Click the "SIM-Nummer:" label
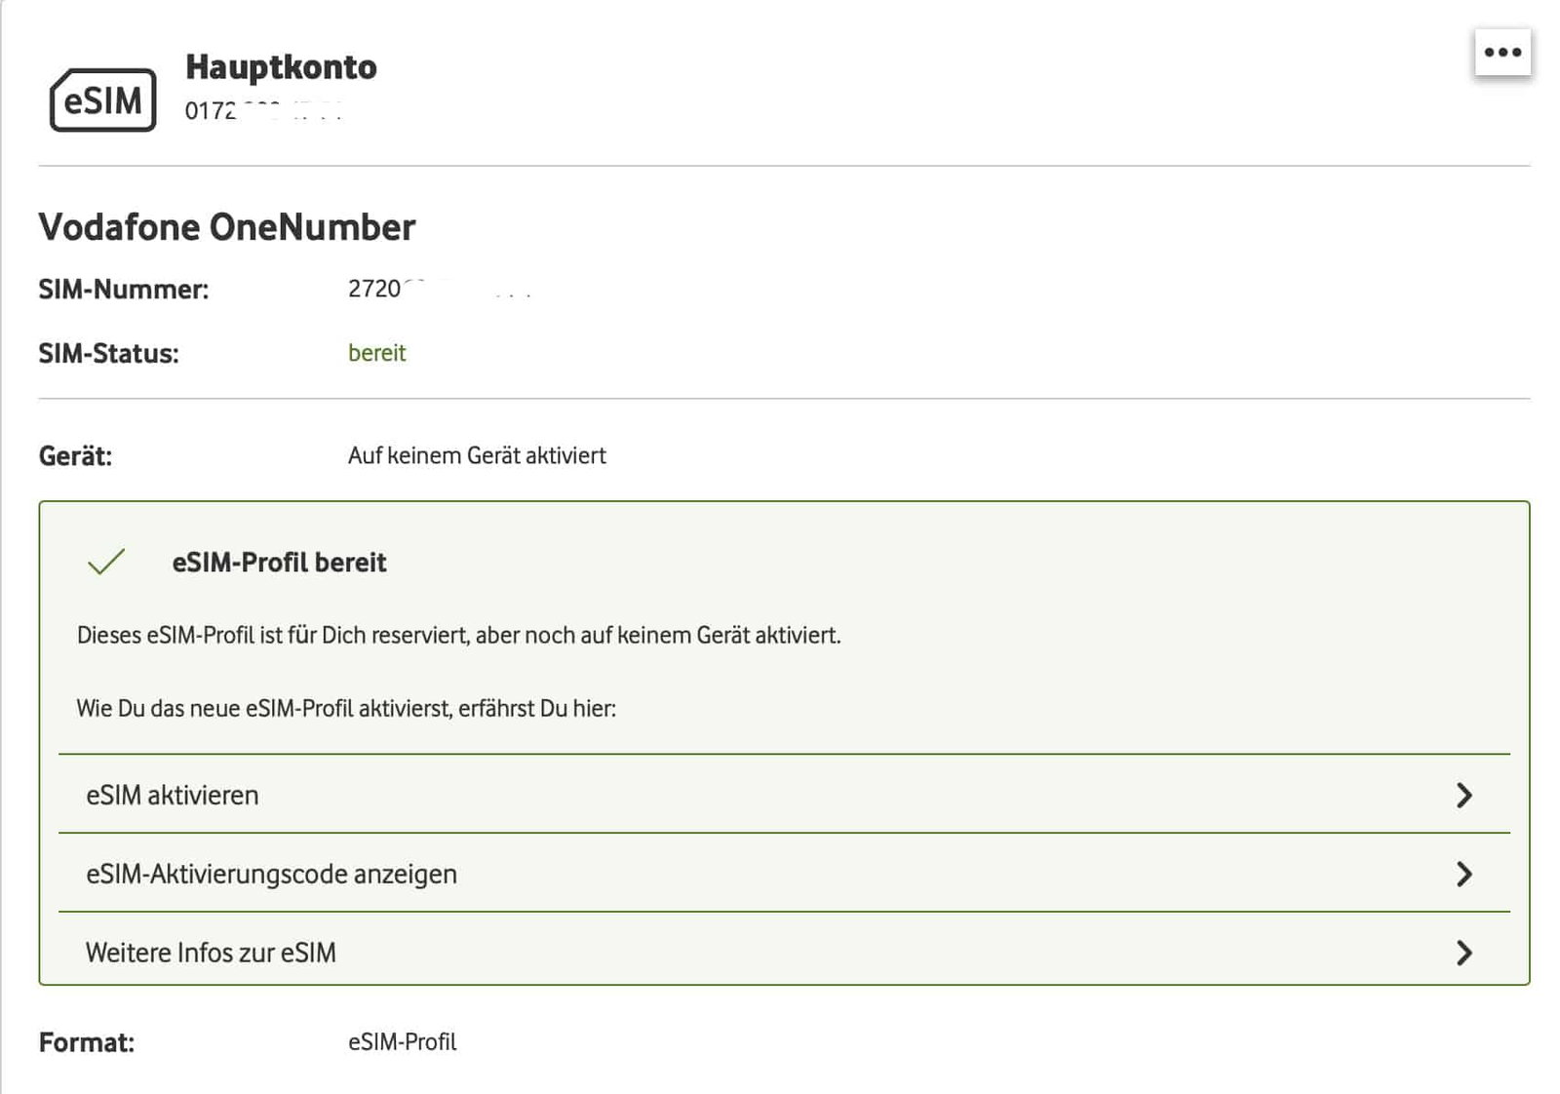This screenshot has width=1560, height=1094. tap(124, 290)
